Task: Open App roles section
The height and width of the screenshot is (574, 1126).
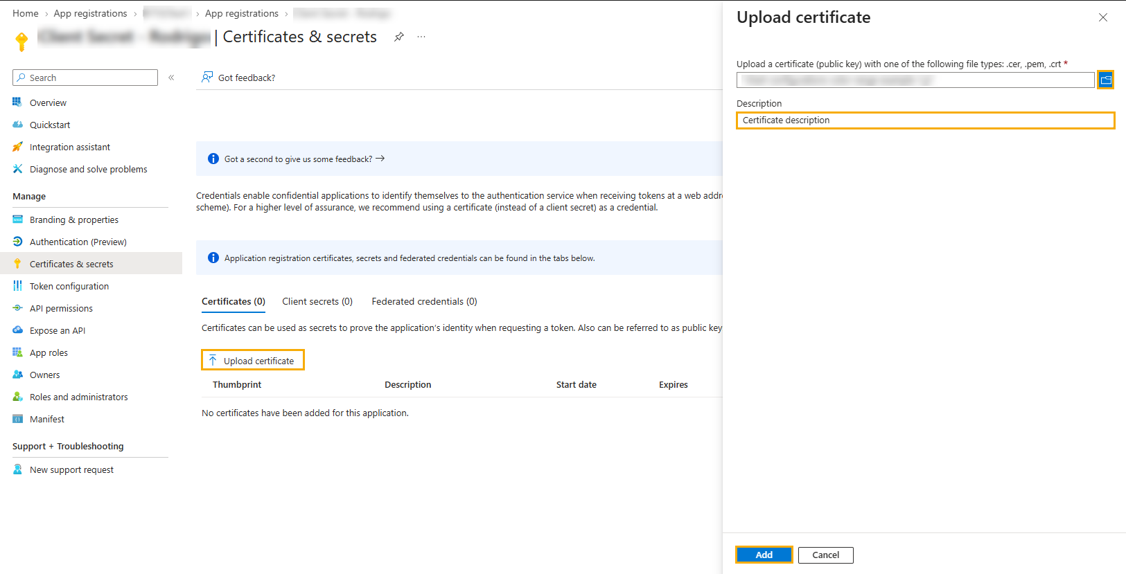Action: (49, 352)
